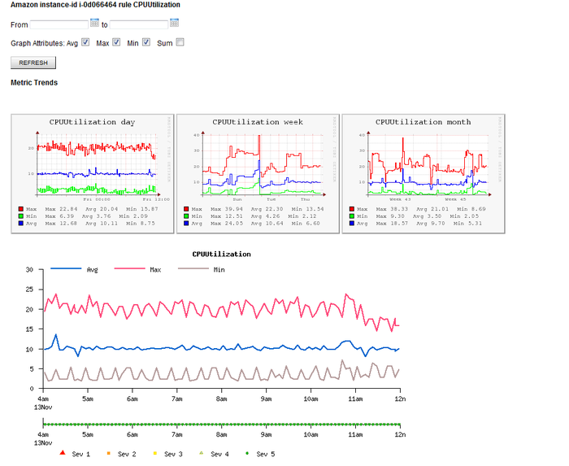Click the Max legend in main chart

click(x=138, y=269)
